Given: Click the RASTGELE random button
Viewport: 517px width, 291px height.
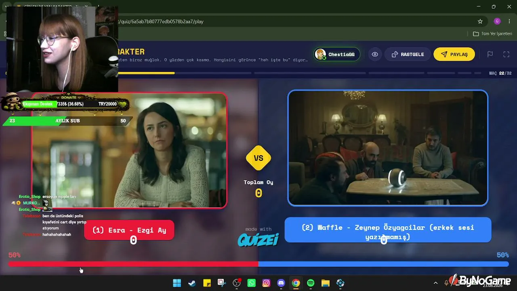Looking at the screenshot, I should (407, 54).
